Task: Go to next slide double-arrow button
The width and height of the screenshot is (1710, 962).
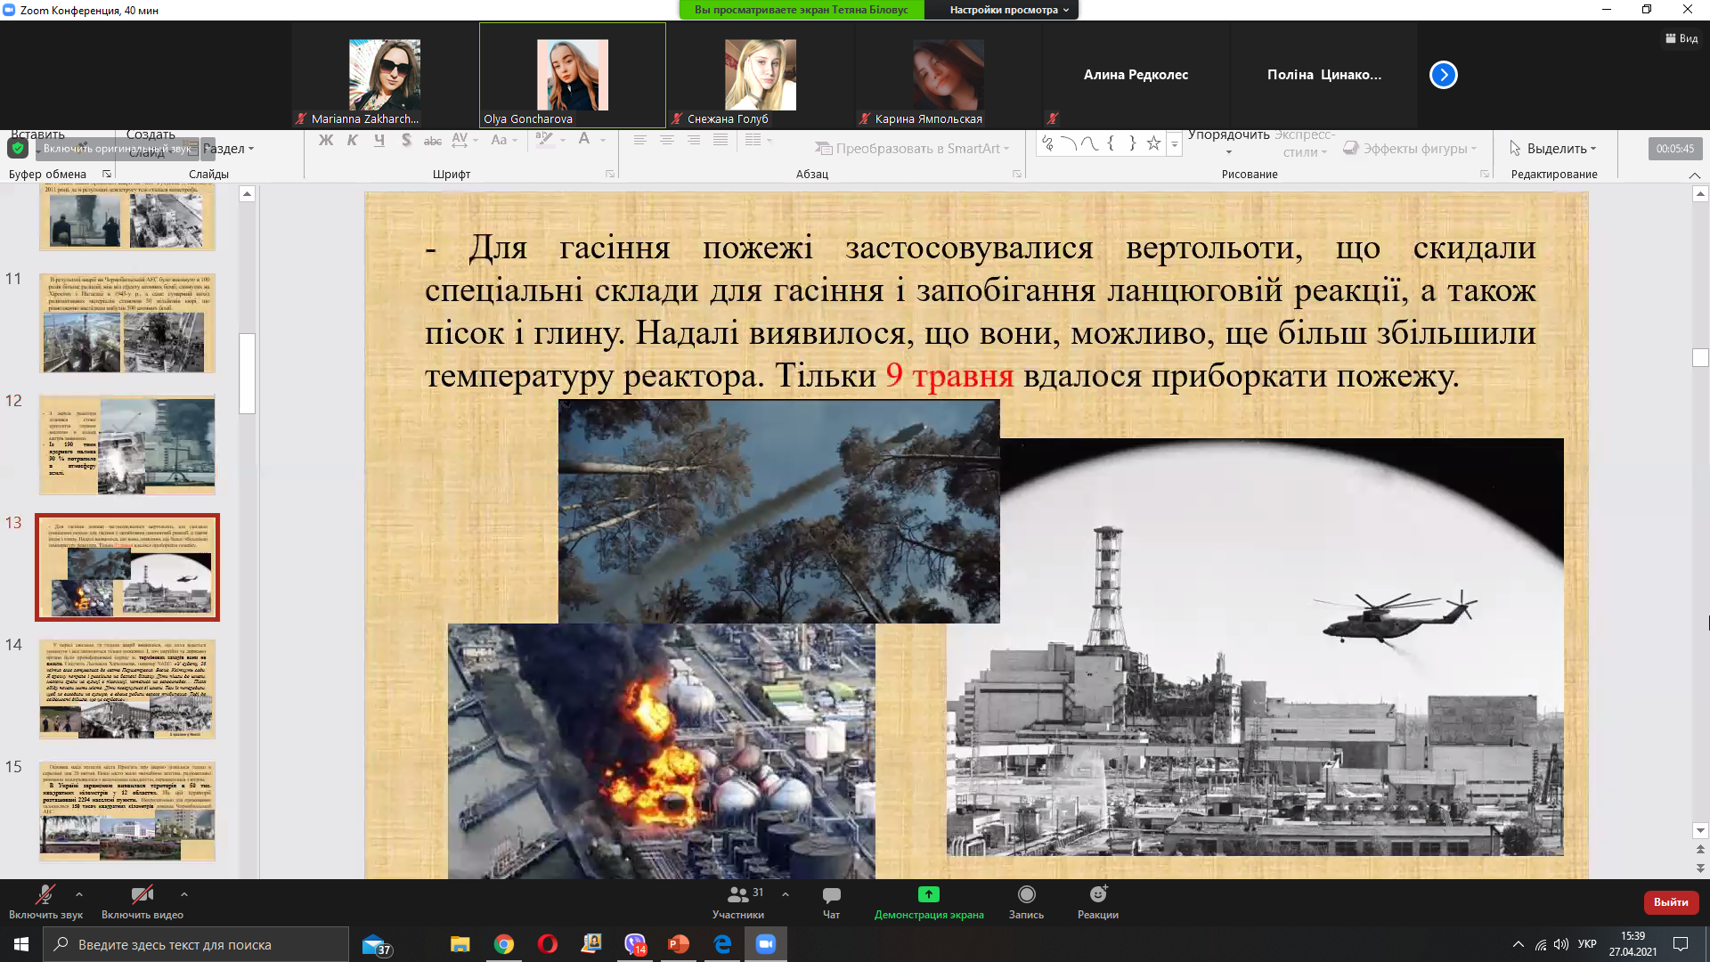Action: click(x=1700, y=868)
